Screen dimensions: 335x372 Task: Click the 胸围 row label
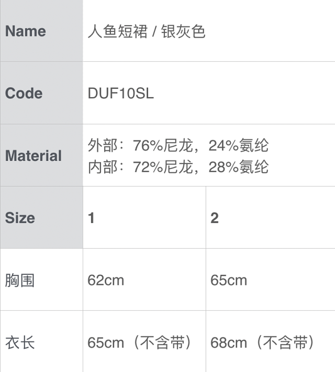pos(20,280)
